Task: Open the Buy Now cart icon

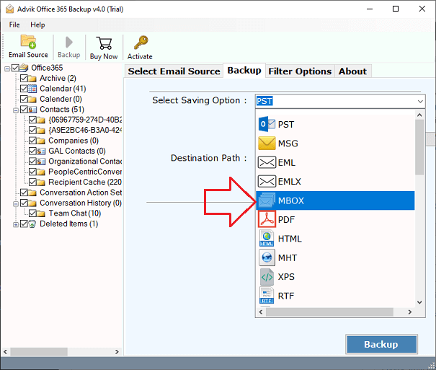Action: point(104,43)
